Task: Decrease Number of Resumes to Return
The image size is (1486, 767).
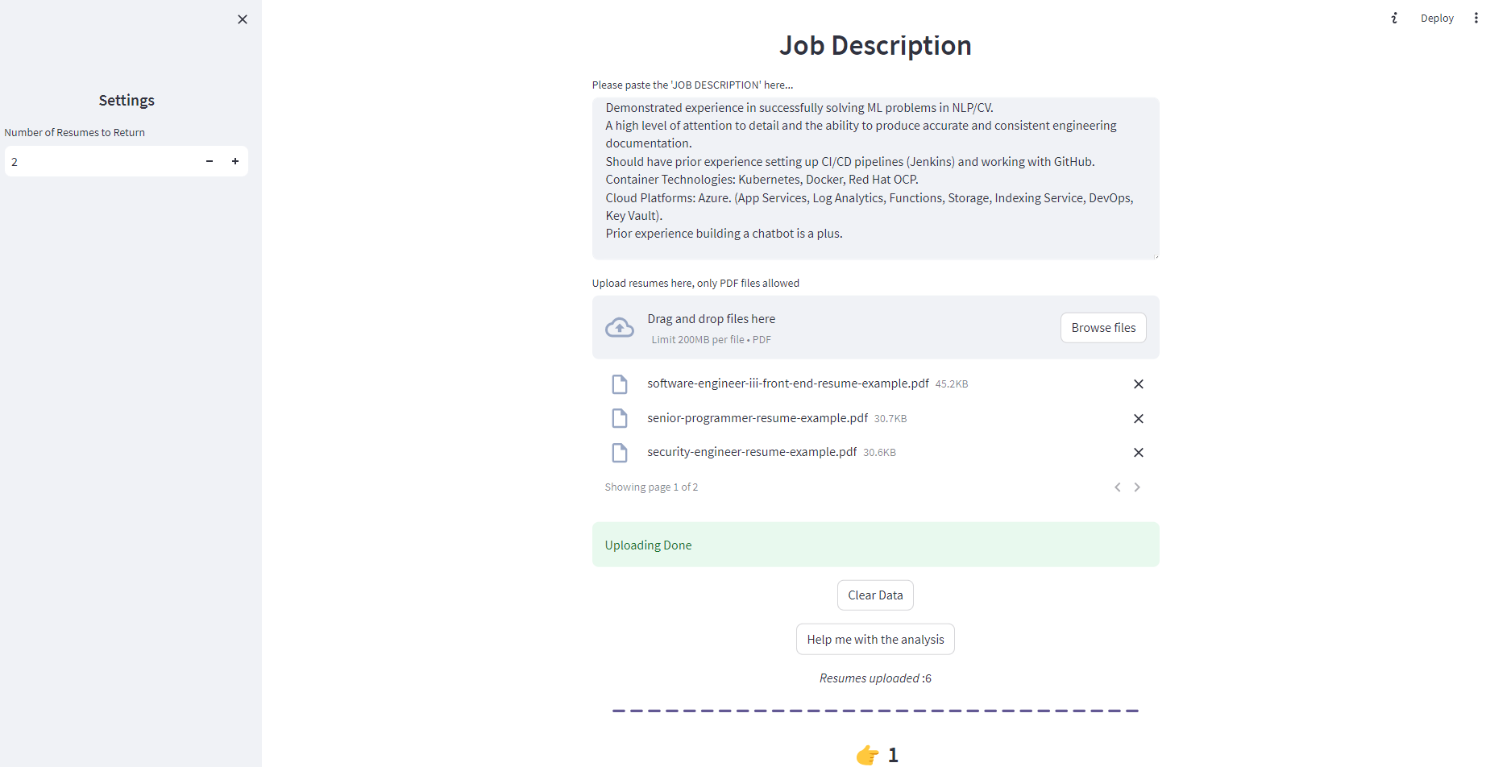Action: (x=209, y=161)
